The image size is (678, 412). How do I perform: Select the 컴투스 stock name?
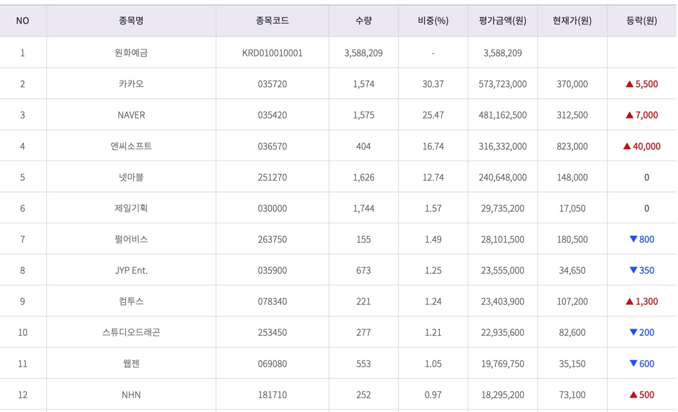(x=131, y=302)
